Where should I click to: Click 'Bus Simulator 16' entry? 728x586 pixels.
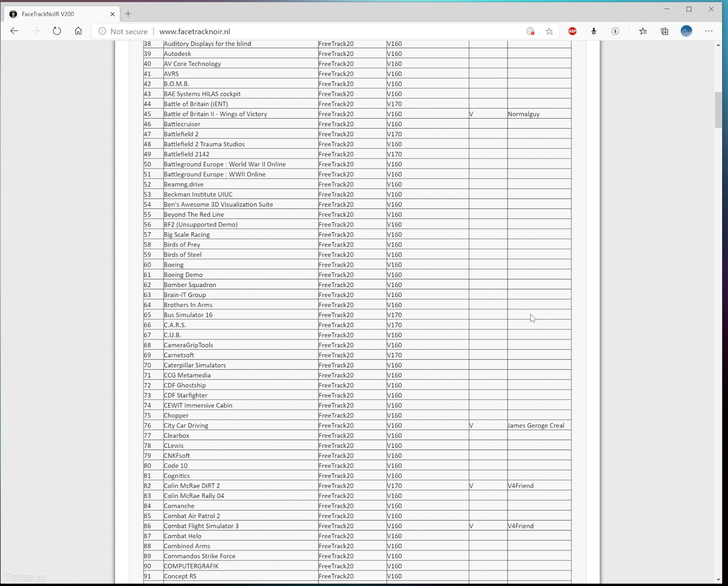pyautogui.click(x=188, y=315)
